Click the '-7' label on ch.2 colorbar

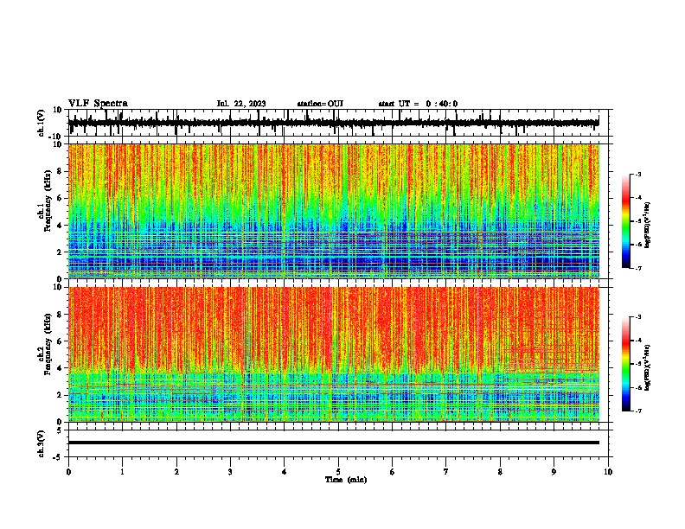[x=638, y=411]
